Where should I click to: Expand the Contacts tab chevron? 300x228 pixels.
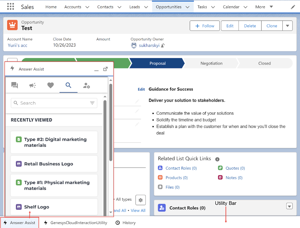click(119, 7)
